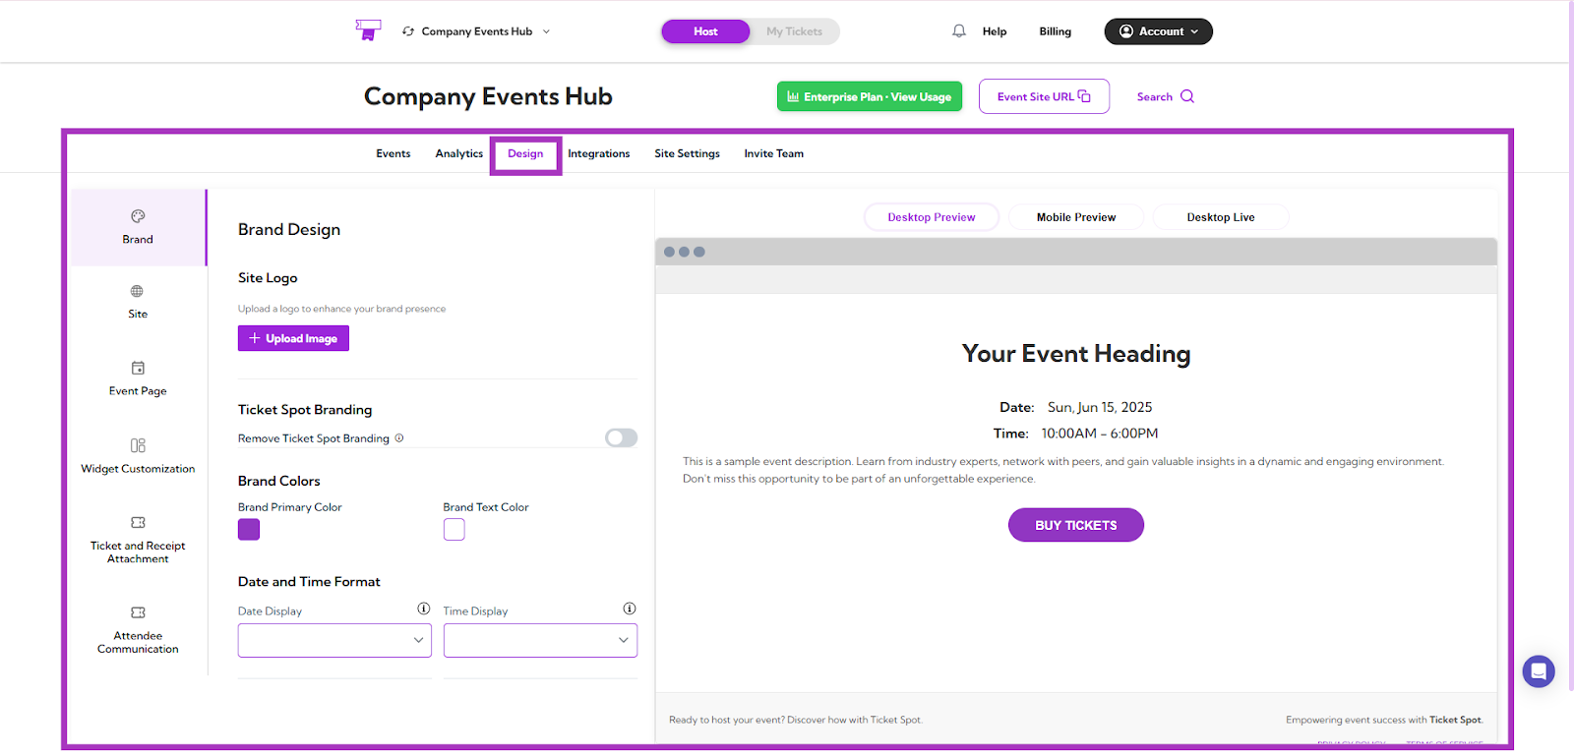The width and height of the screenshot is (1574, 755).
Task: Open the Brand Text Color white swatch
Action: (454, 530)
